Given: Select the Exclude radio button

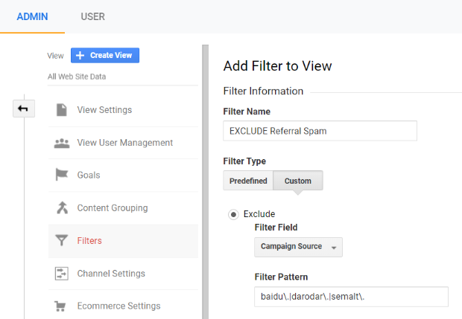Looking at the screenshot, I should [x=233, y=215].
